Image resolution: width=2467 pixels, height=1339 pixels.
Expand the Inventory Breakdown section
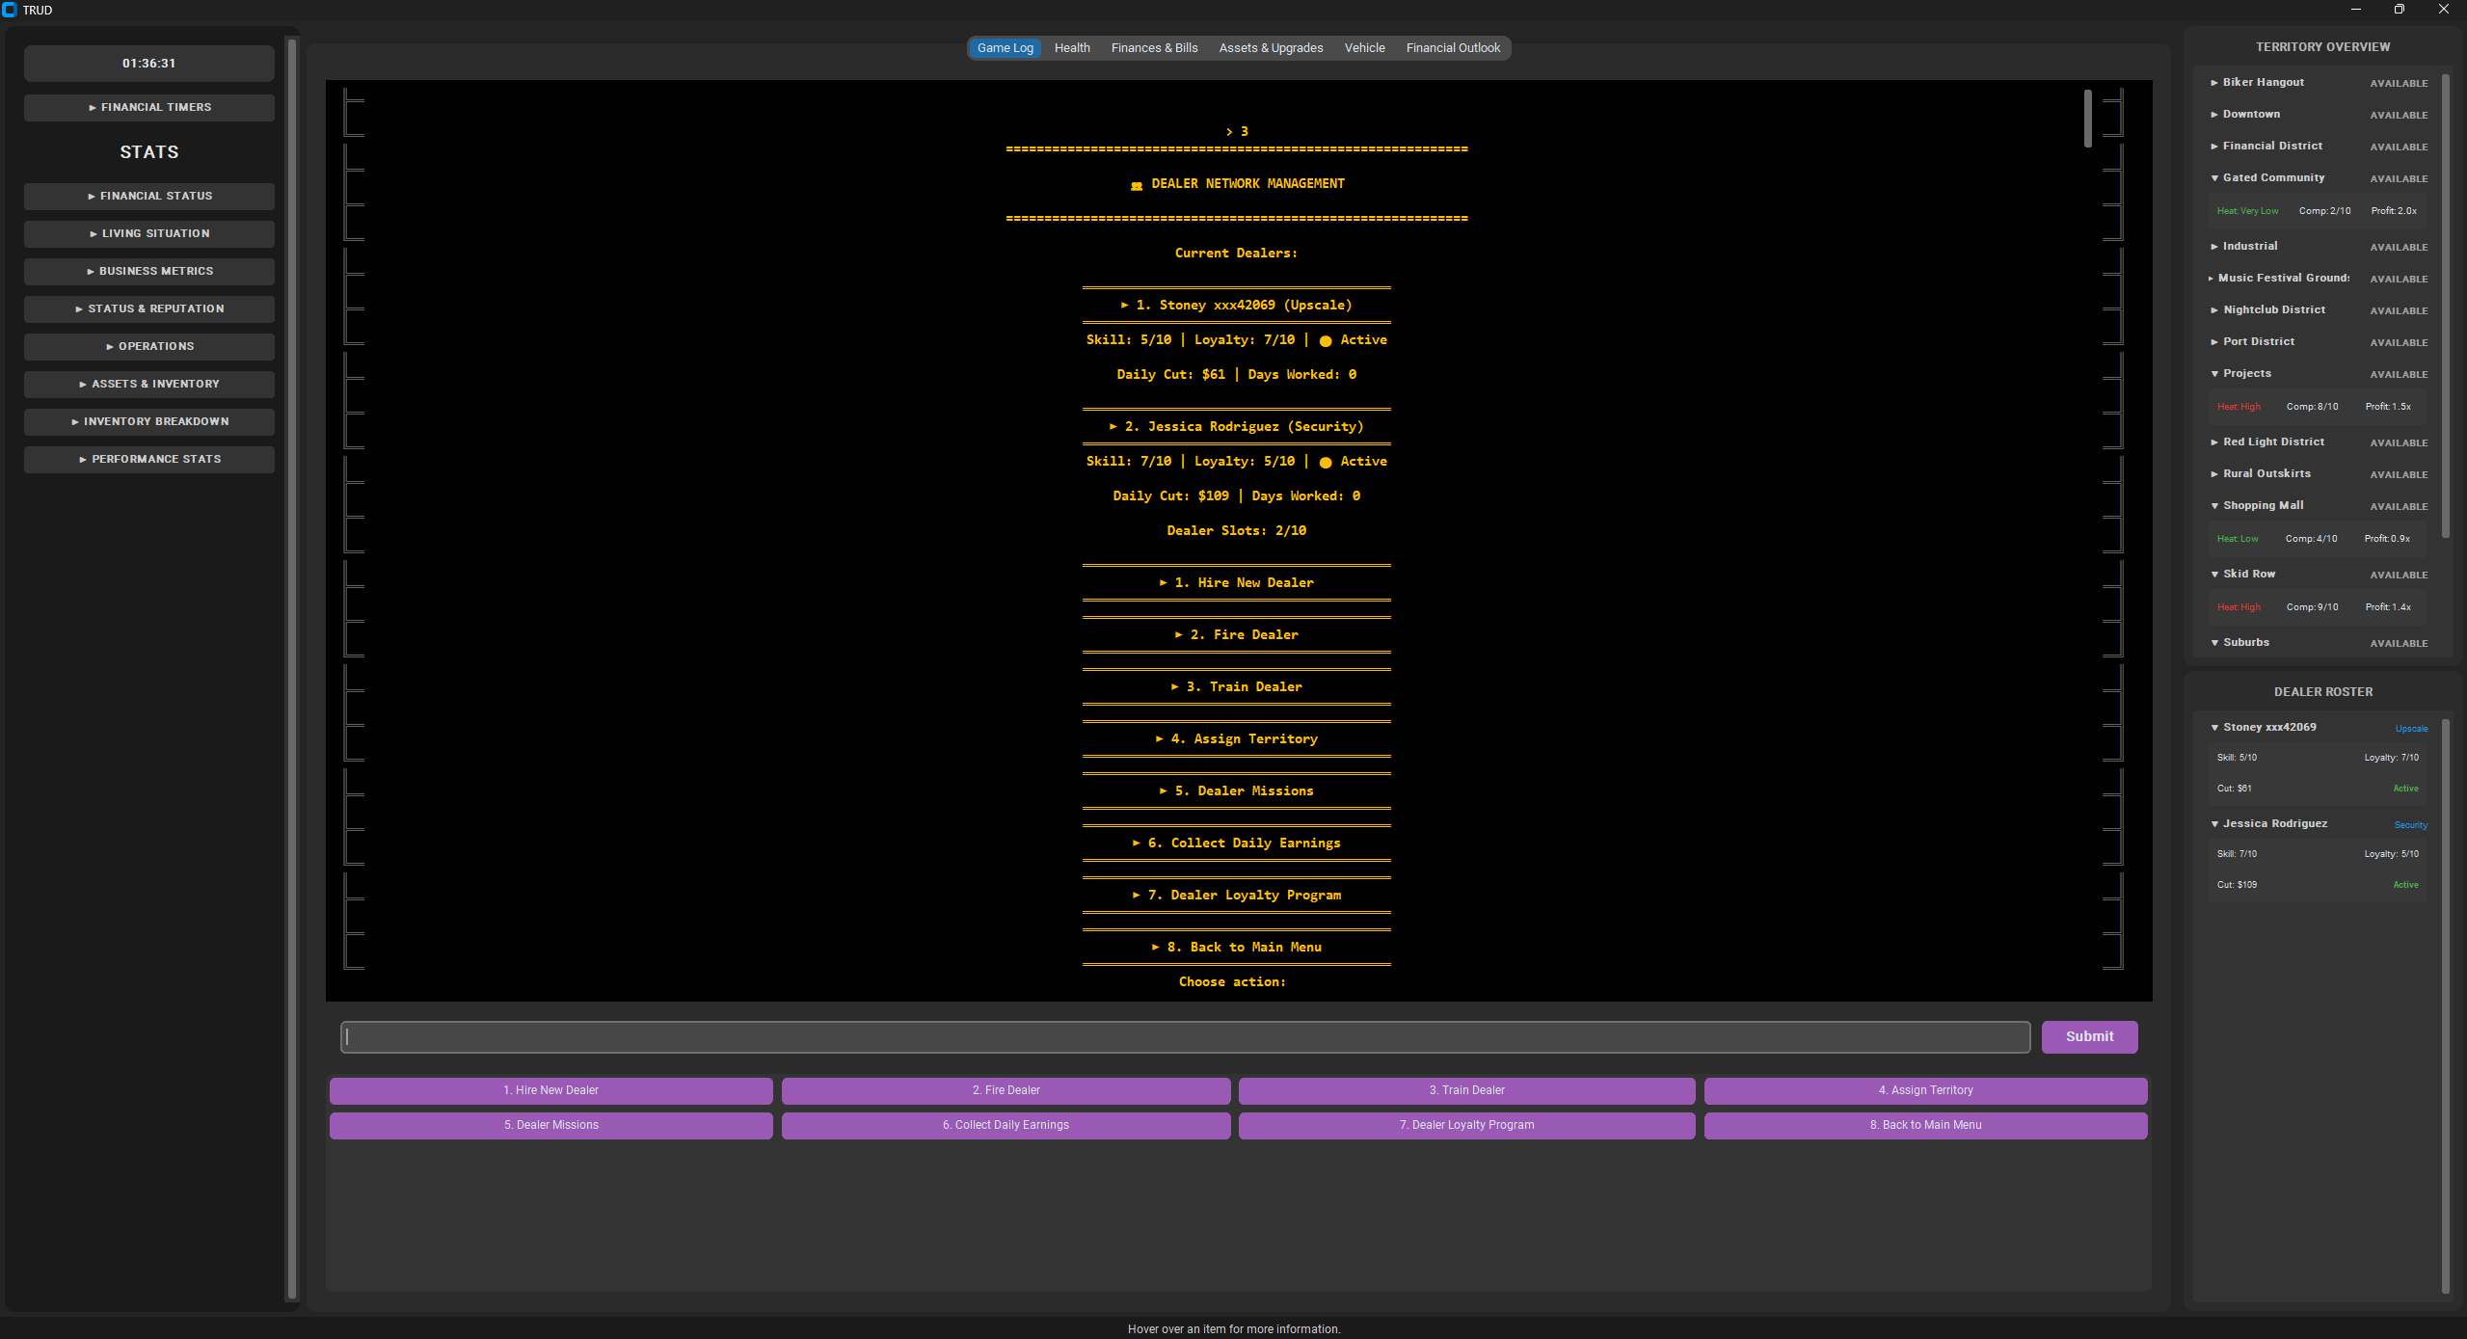(x=149, y=421)
